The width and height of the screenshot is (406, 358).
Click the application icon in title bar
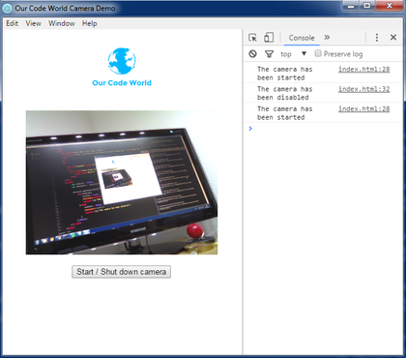pyautogui.click(x=7, y=8)
